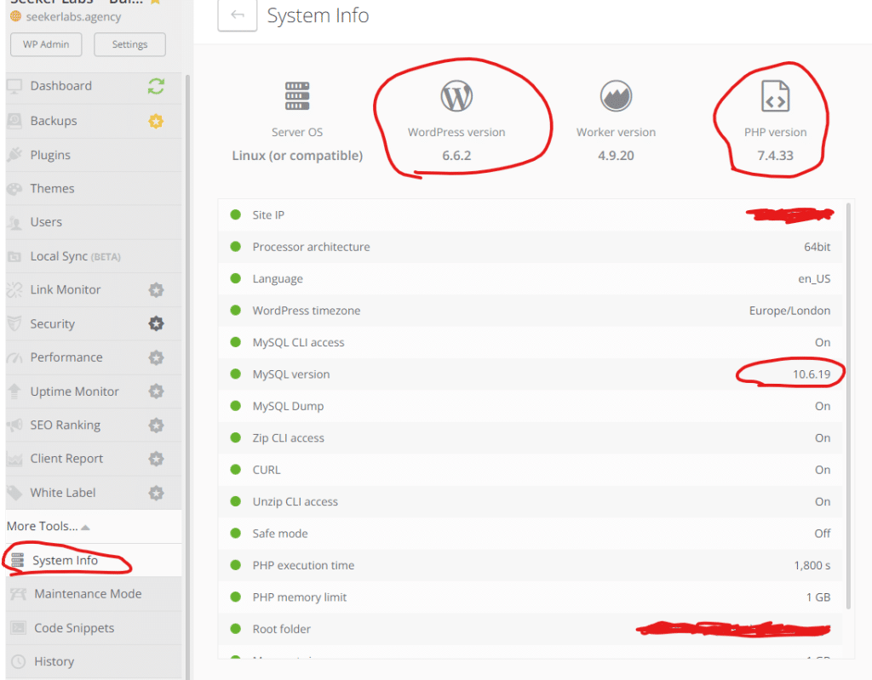This screenshot has width=872, height=680.
Task: Collapse the More Tools section
Action: coord(49,526)
